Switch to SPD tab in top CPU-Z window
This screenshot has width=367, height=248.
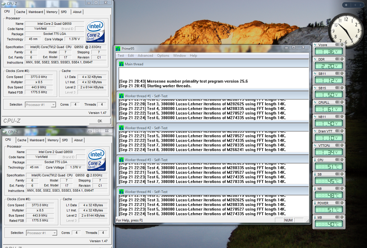[x=64, y=12]
